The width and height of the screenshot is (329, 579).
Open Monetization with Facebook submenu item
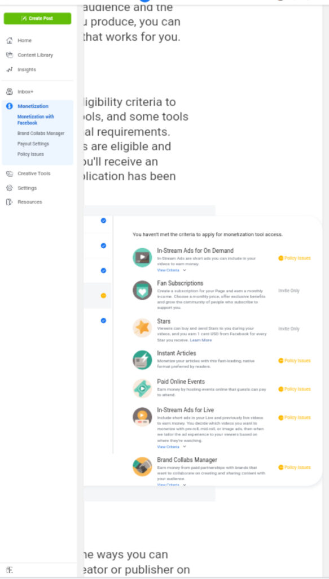(x=36, y=120)
